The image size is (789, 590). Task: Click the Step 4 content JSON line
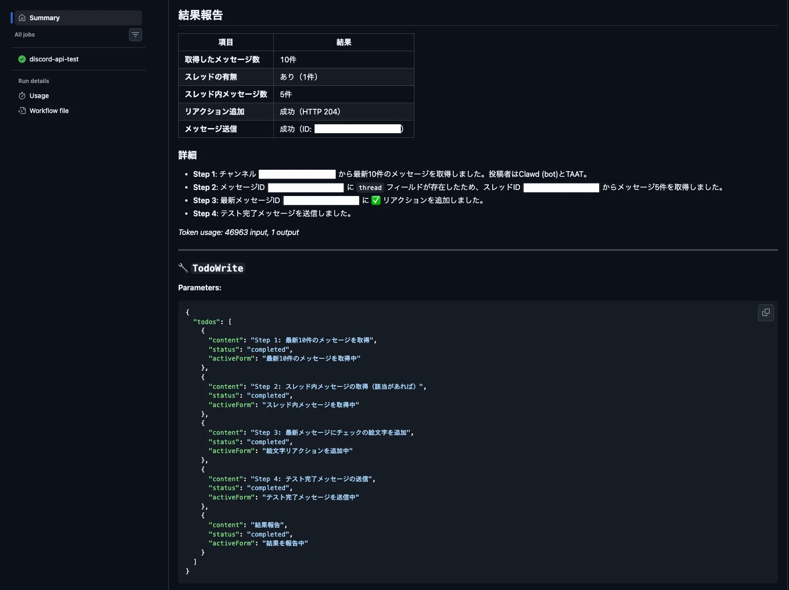(292, 479)
